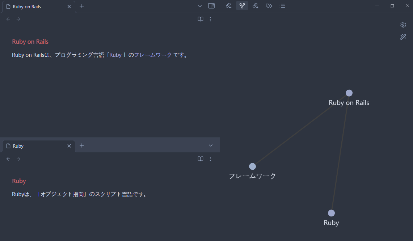Open the outgoing links panel icon
The image size is (413, 241).
coord(255,6)
